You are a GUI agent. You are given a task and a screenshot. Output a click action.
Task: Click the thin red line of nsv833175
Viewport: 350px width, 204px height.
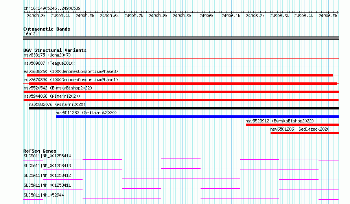click(x=181, y=58)
